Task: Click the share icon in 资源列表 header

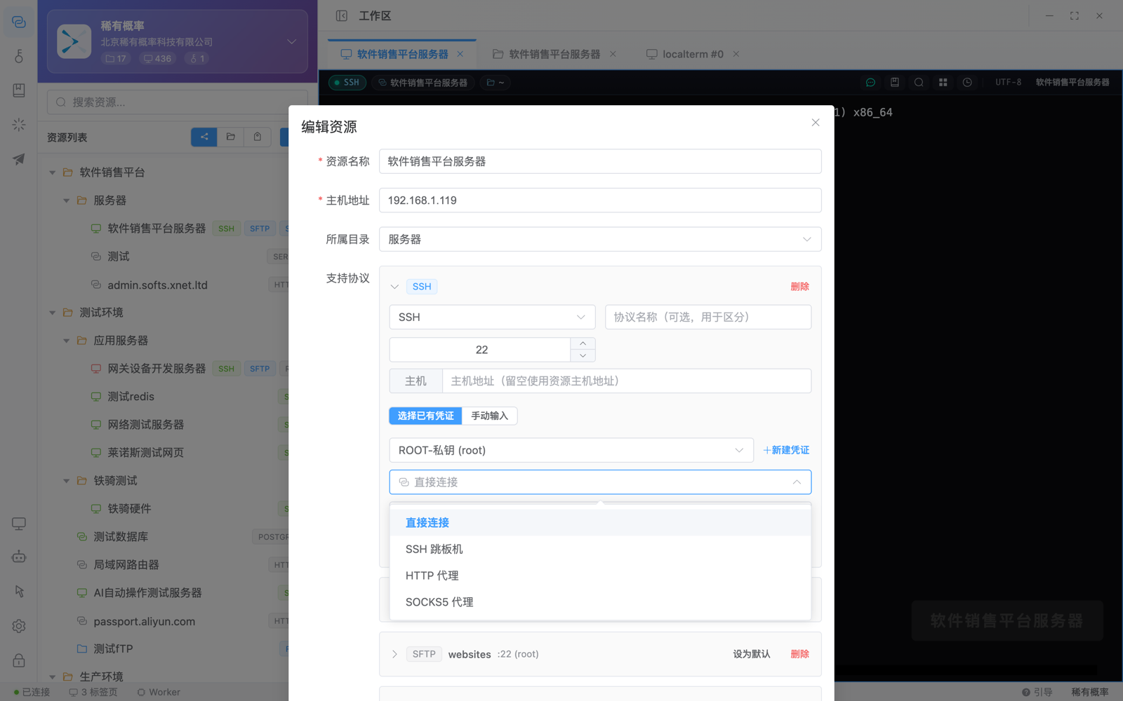Action: tap(204, 137)
